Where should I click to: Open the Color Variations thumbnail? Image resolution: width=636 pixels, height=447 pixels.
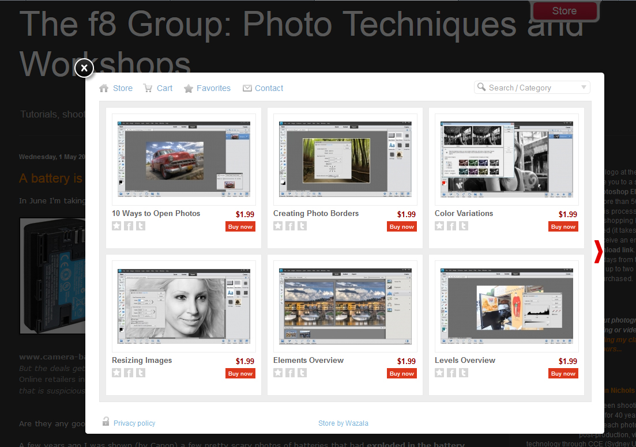click(507, 159)
